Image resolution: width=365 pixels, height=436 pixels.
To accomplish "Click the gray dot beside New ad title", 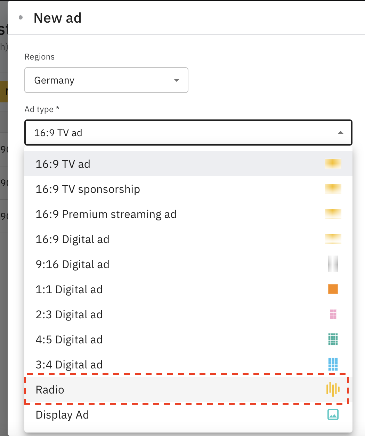I will 21,17.
